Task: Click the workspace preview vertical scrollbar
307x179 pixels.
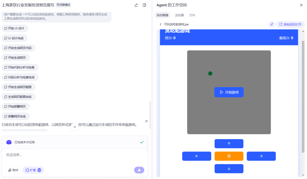Action: click(x=303, y=97)
